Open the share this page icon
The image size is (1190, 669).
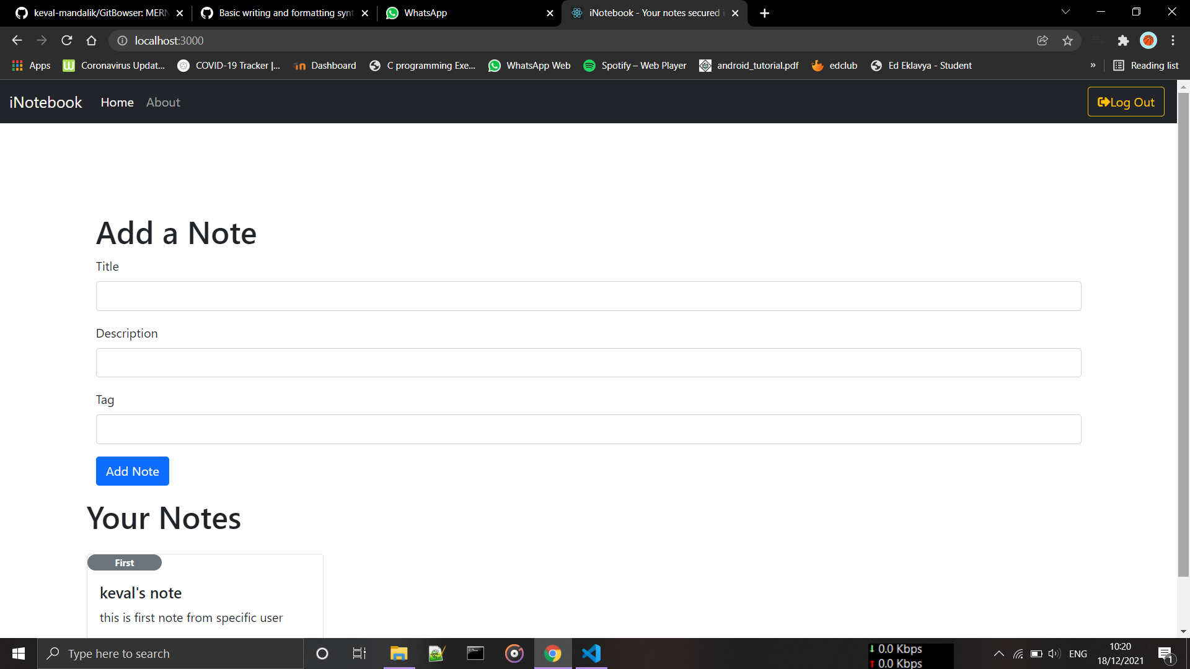click(x=1042, y=40)
